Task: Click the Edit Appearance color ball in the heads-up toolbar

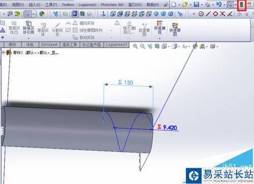Action: tap(195, 46)
